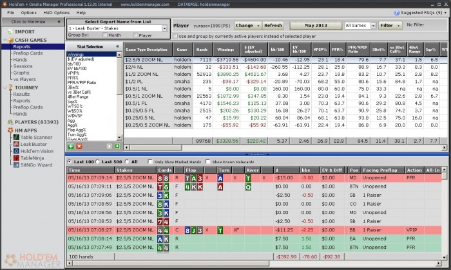Open the report name dropdown list

tap(164, 28)
